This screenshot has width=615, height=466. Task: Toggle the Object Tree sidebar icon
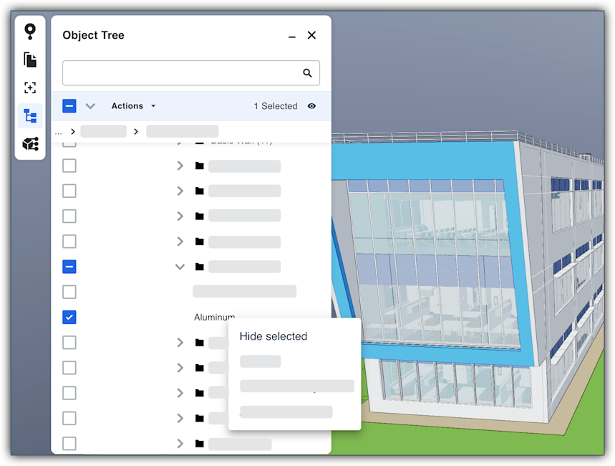[30, 116]
